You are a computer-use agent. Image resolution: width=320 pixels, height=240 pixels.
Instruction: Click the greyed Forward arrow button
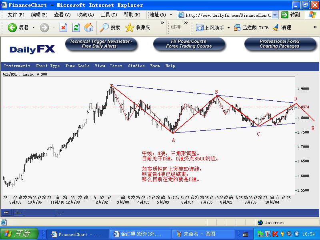[44, 28]
